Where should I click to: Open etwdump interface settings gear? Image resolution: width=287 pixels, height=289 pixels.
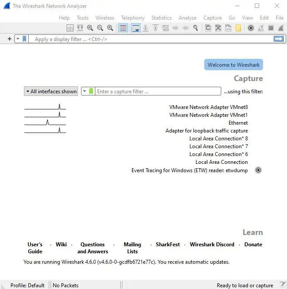point(258,170)
